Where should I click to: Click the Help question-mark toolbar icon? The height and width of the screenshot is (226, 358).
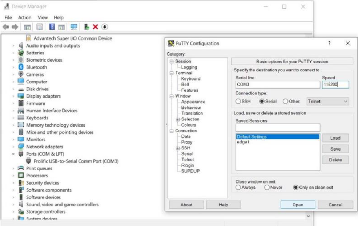point(52,27)
